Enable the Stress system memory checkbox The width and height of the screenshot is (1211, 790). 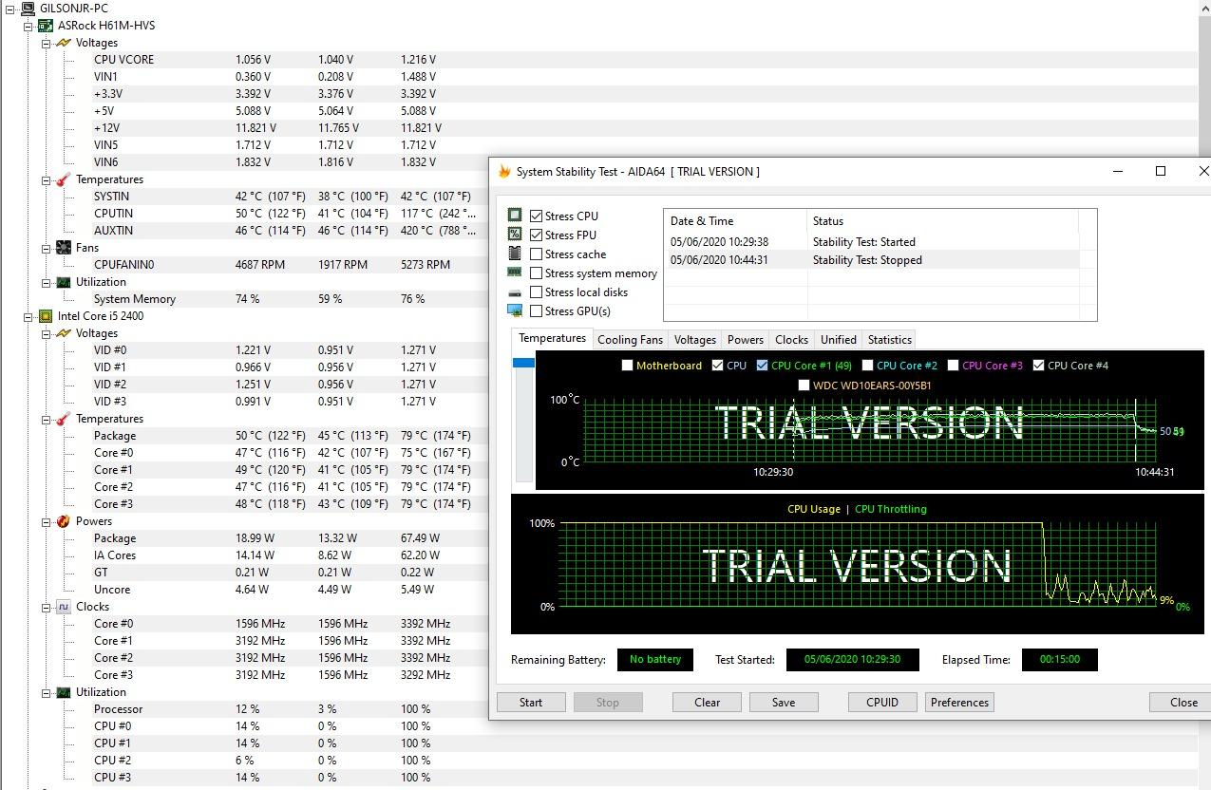pyautogui.click(x=537, y=273)
